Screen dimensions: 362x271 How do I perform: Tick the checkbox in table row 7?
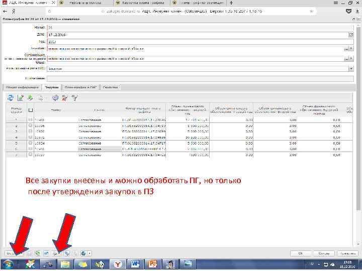tap(30, 155)
